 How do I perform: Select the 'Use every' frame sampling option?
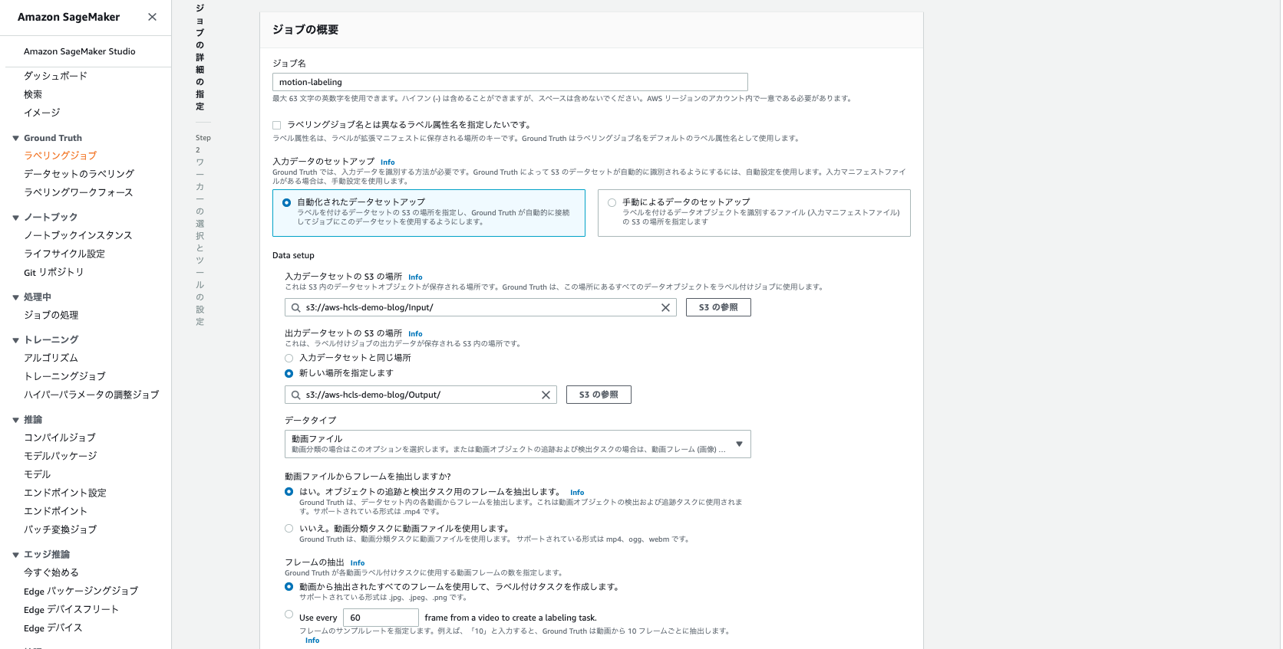[289, 614]
